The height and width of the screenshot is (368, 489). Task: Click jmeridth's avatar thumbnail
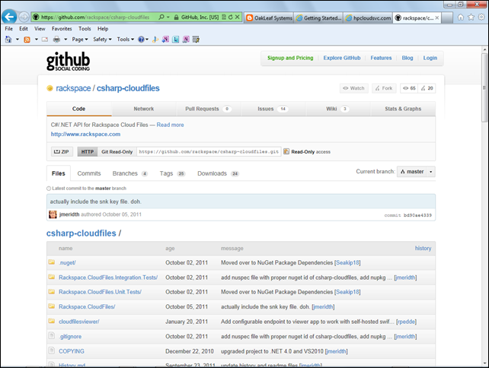tap(53, 214)
